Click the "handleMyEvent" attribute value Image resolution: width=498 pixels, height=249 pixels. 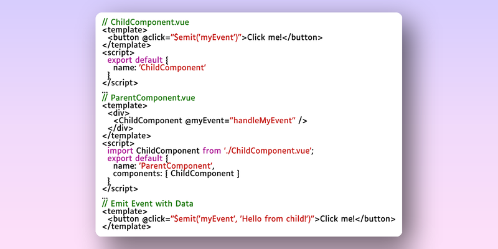263,121
